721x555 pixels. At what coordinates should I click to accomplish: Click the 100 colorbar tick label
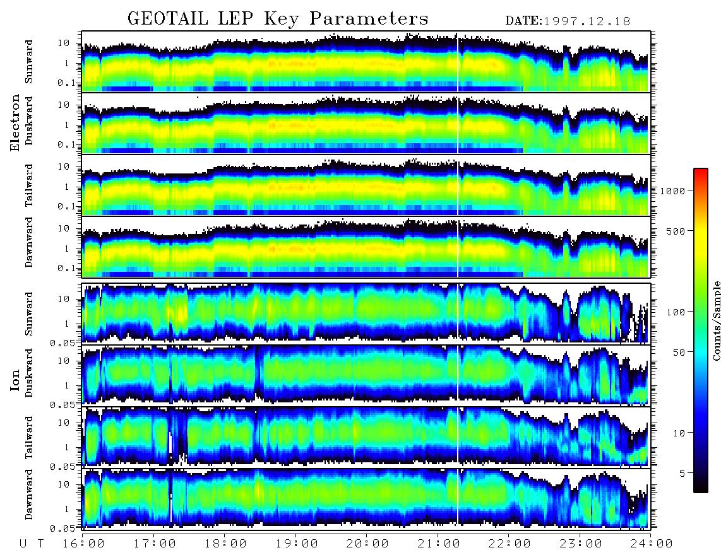[x=676, y=312]
